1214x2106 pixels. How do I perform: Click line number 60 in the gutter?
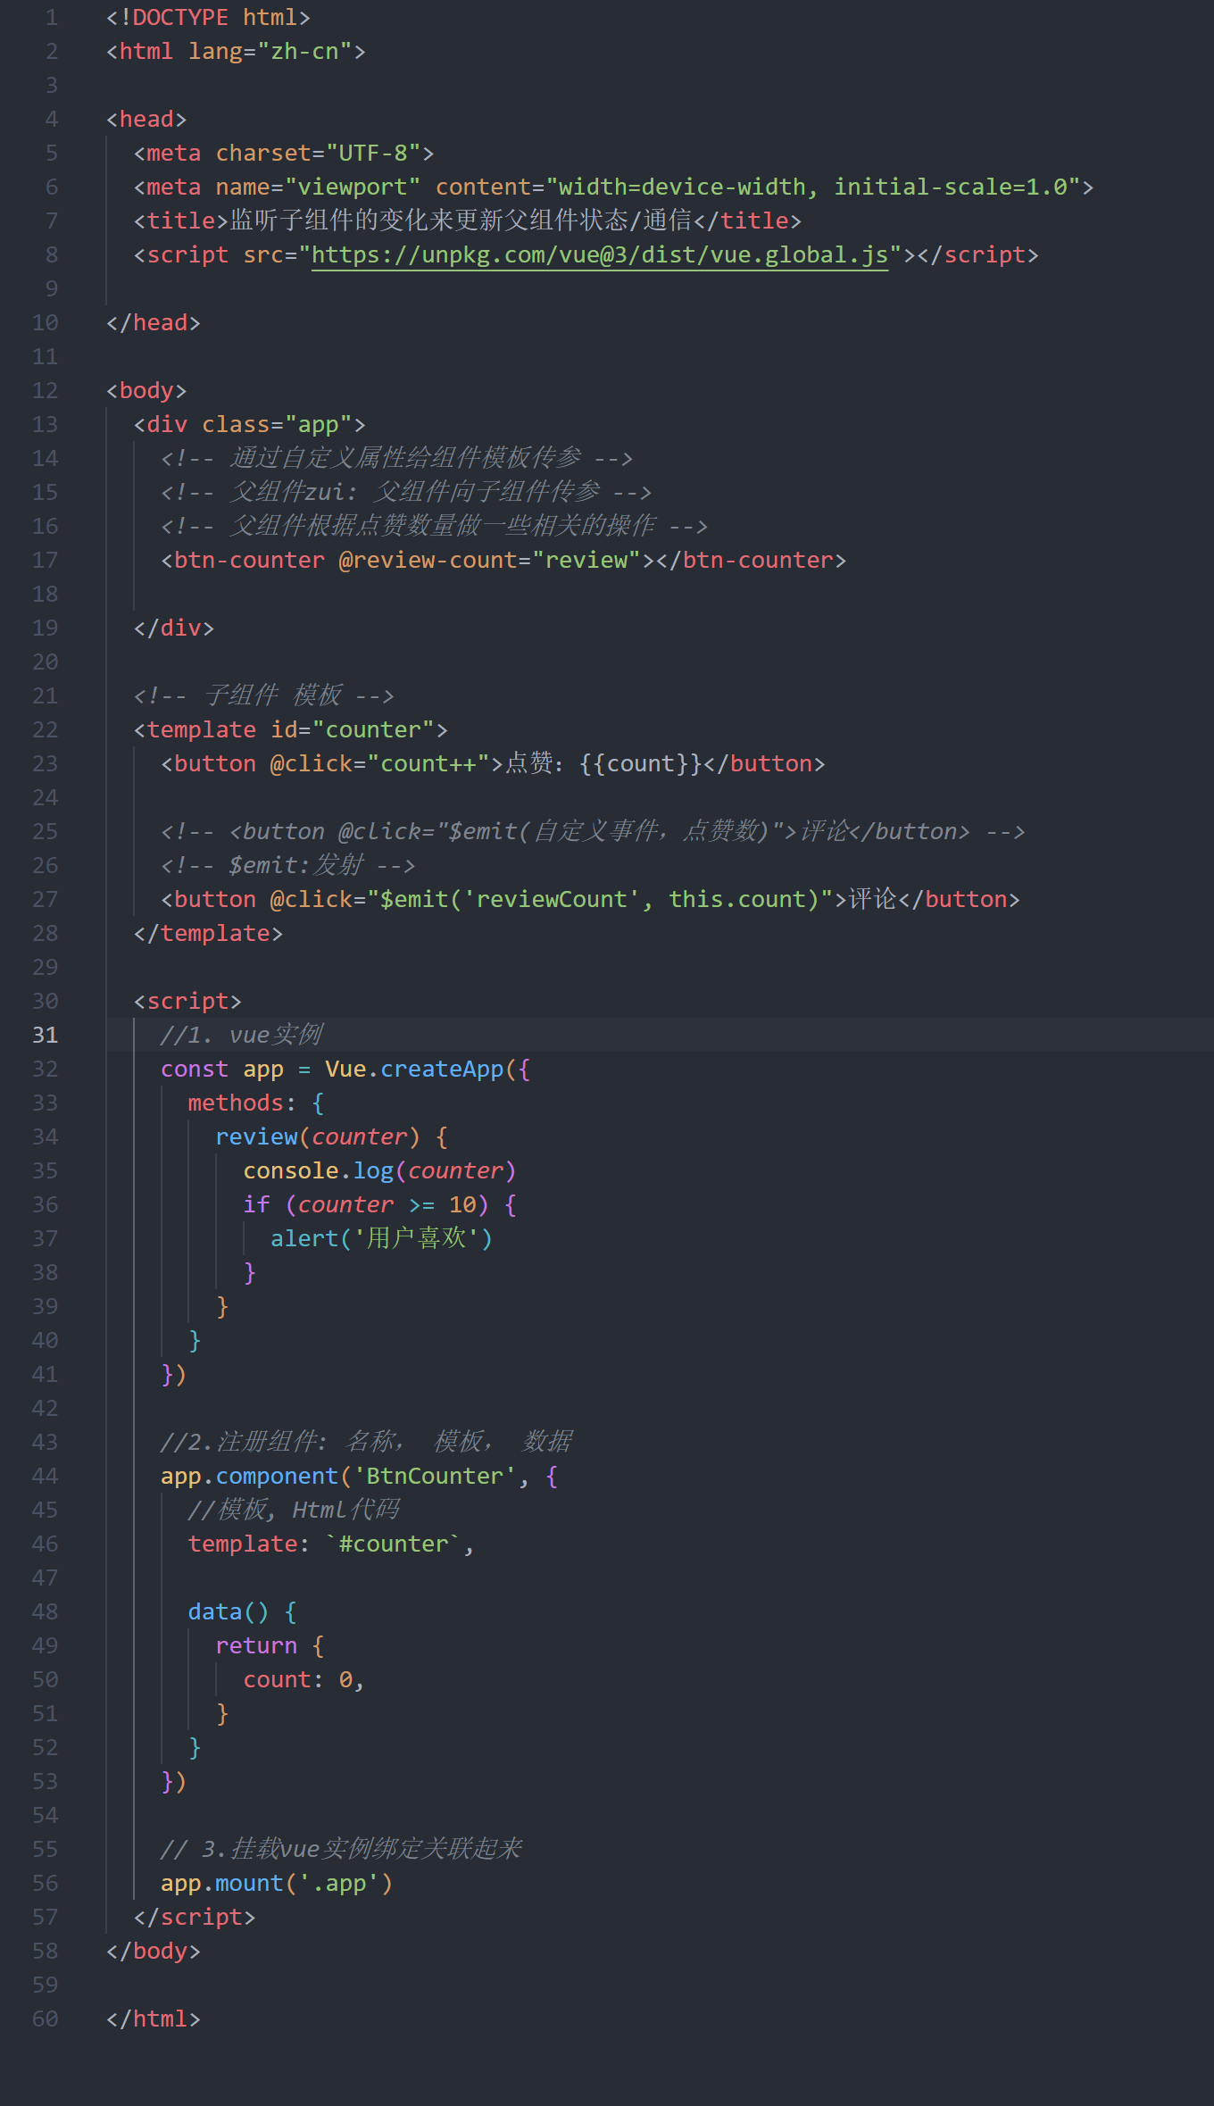coord(46,2019)
